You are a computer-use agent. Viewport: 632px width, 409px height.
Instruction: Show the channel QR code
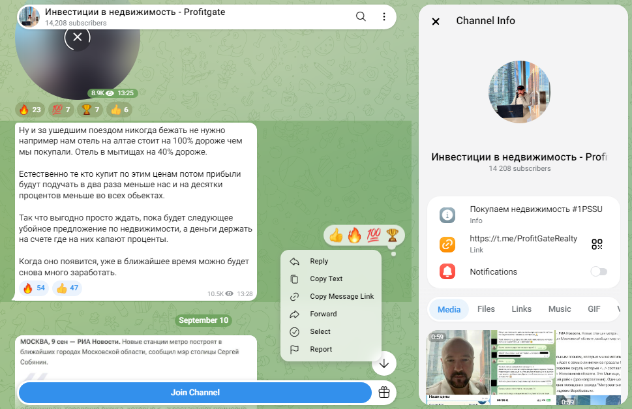click(x=597, y=244)
